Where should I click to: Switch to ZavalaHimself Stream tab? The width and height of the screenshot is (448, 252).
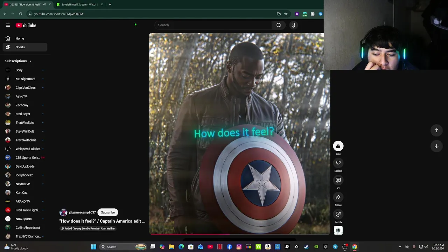[79, 5]
